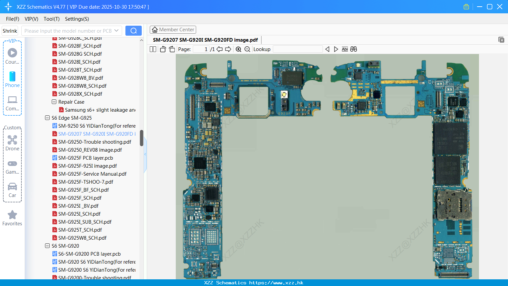
Task: Click the blue search button
Action: pos(133,31)
